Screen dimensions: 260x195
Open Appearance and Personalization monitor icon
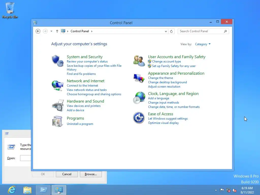coord(139,78)
